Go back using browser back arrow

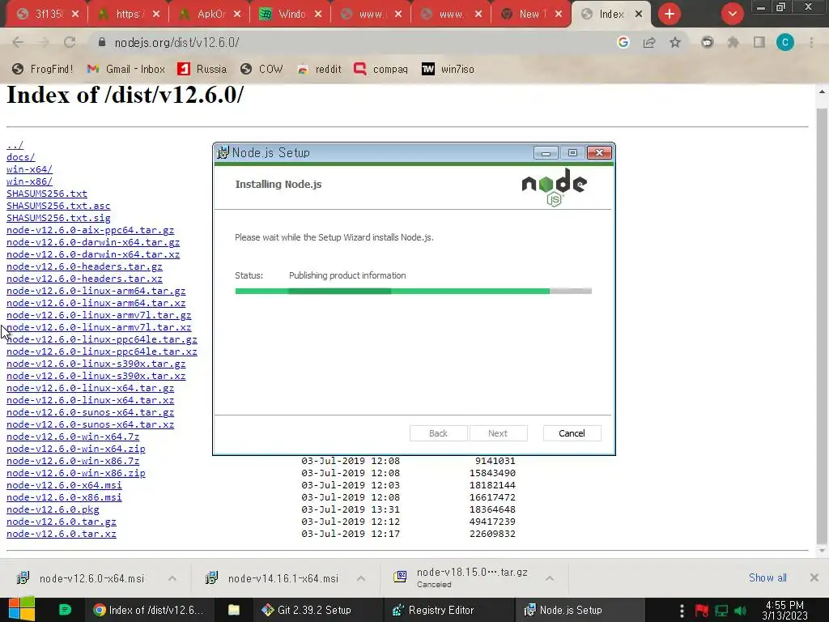(18, 42)
